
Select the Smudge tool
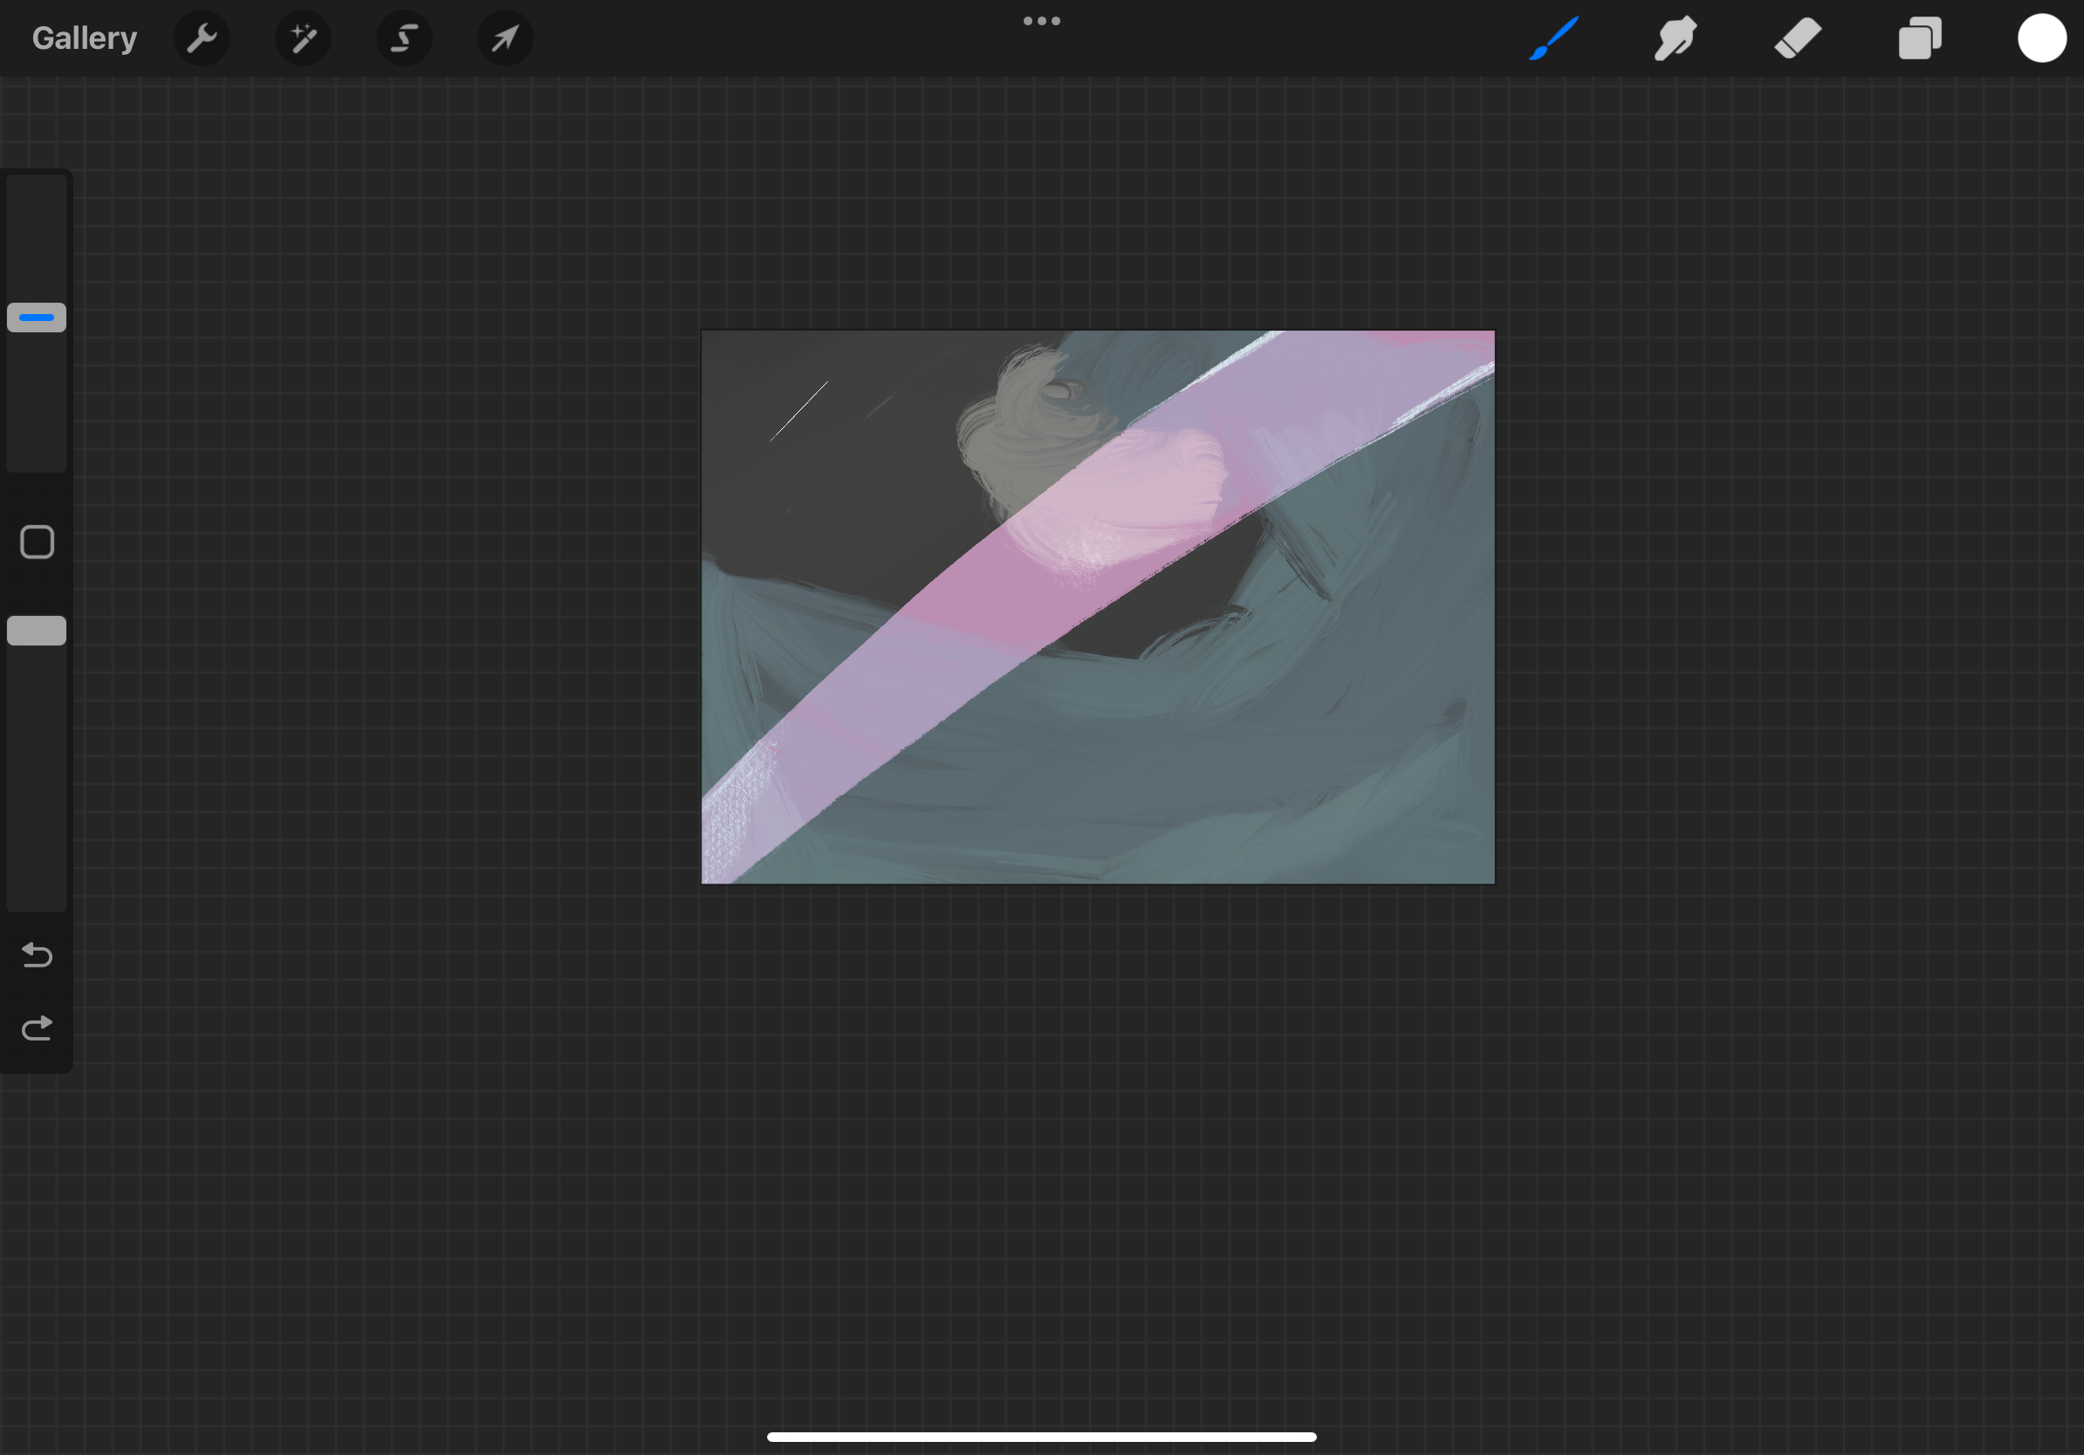point(1675,38)
